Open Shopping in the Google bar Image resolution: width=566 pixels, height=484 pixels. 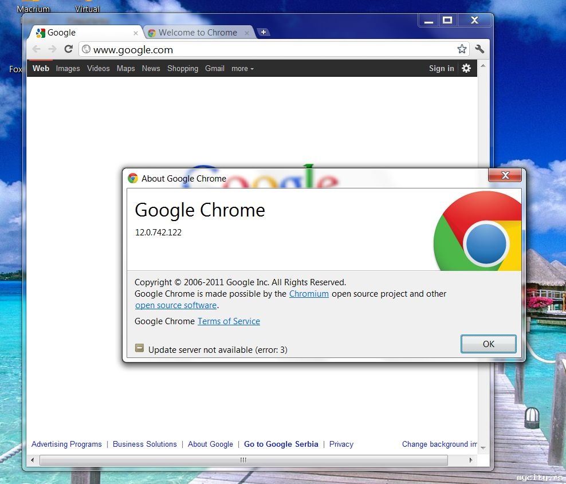183,69
